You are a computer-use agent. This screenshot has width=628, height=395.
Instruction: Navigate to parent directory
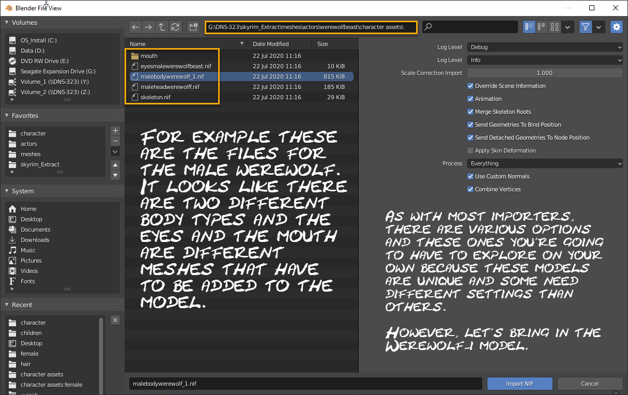(x=162, y=27)
